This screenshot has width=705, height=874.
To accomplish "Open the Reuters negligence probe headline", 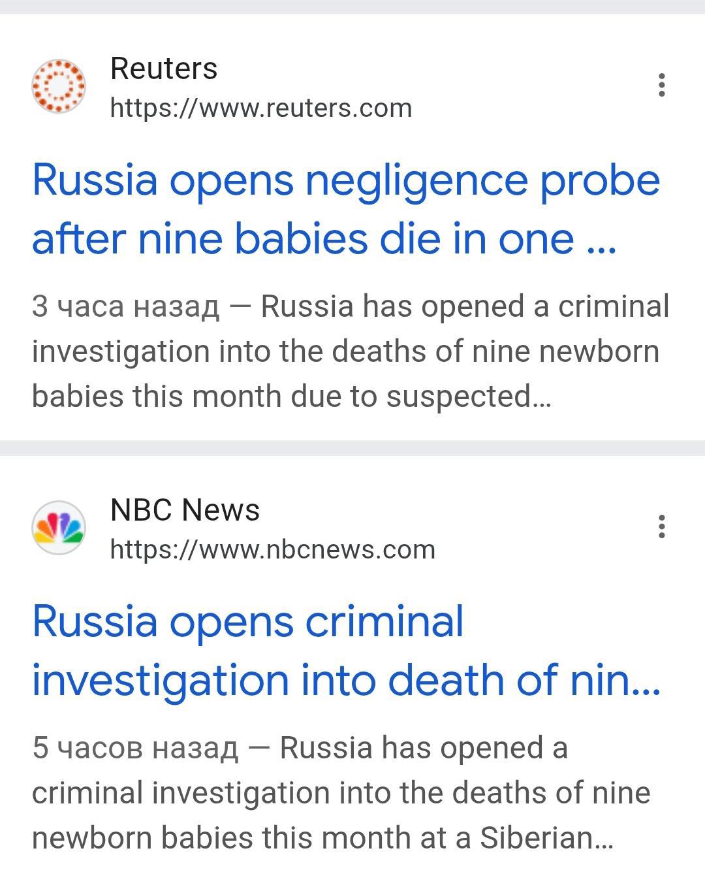I will tap(346, 181).
